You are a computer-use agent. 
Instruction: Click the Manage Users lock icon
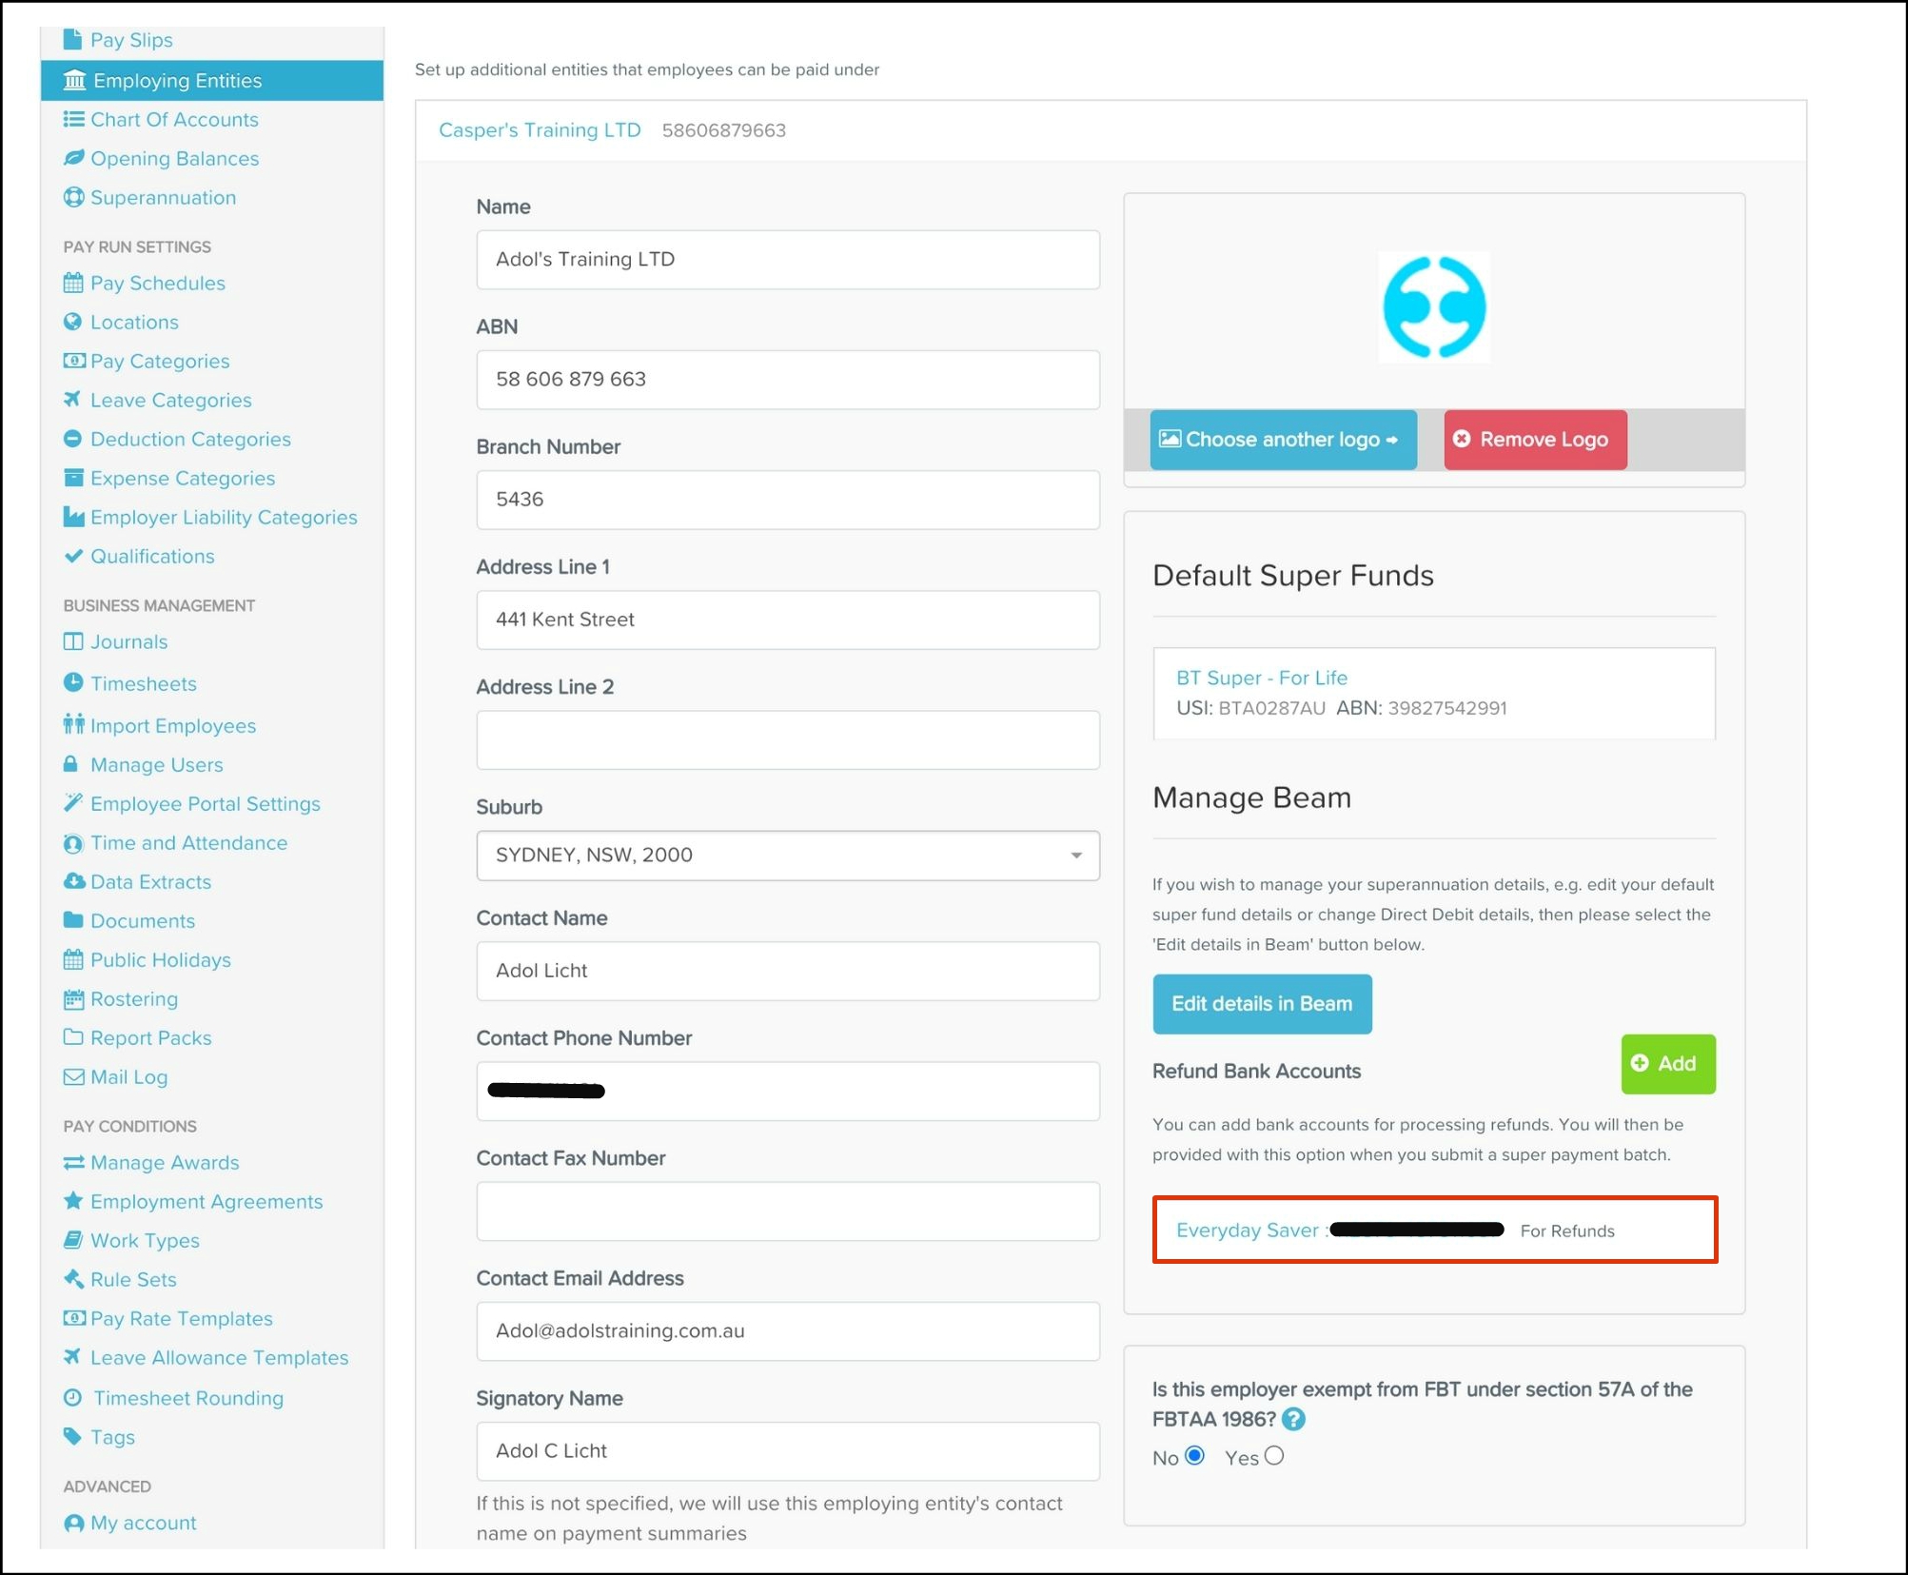click(x=70, y=764)
